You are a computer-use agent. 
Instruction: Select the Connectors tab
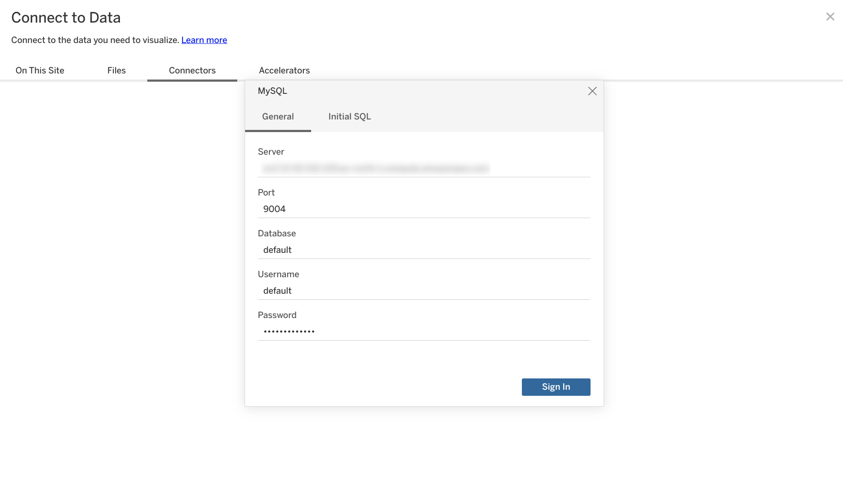coord(192,70)
